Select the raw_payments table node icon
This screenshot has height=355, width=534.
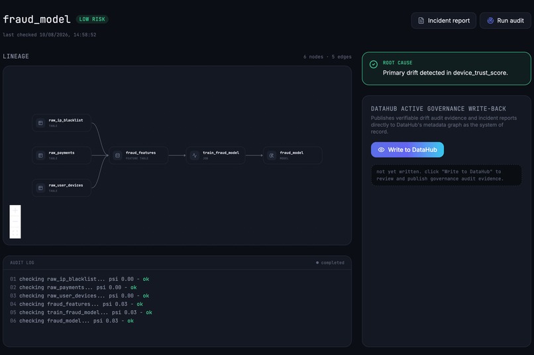(40, 155)
